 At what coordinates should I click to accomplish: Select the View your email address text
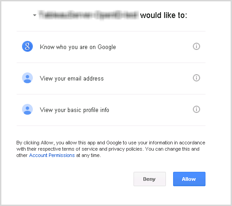pyautogui.click(x=71, y=79)
